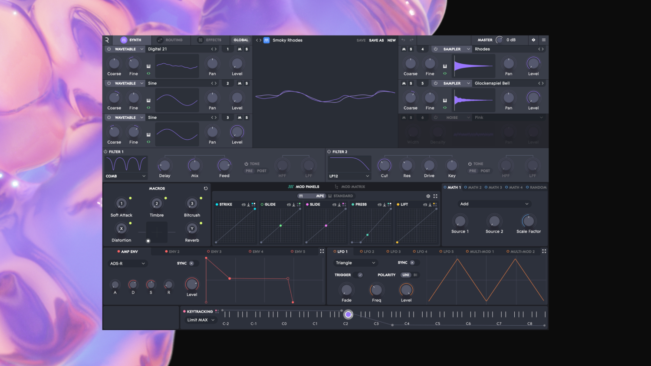The height and width of the screenshot is (366, 651).
Task: Click the preset previous/next arrows beside Smoky Rhodes
Action: click(x=259, y=40)
